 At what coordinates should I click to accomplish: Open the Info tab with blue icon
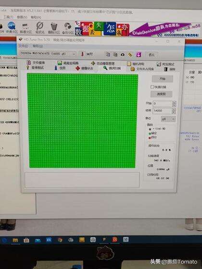click(60, 68)
